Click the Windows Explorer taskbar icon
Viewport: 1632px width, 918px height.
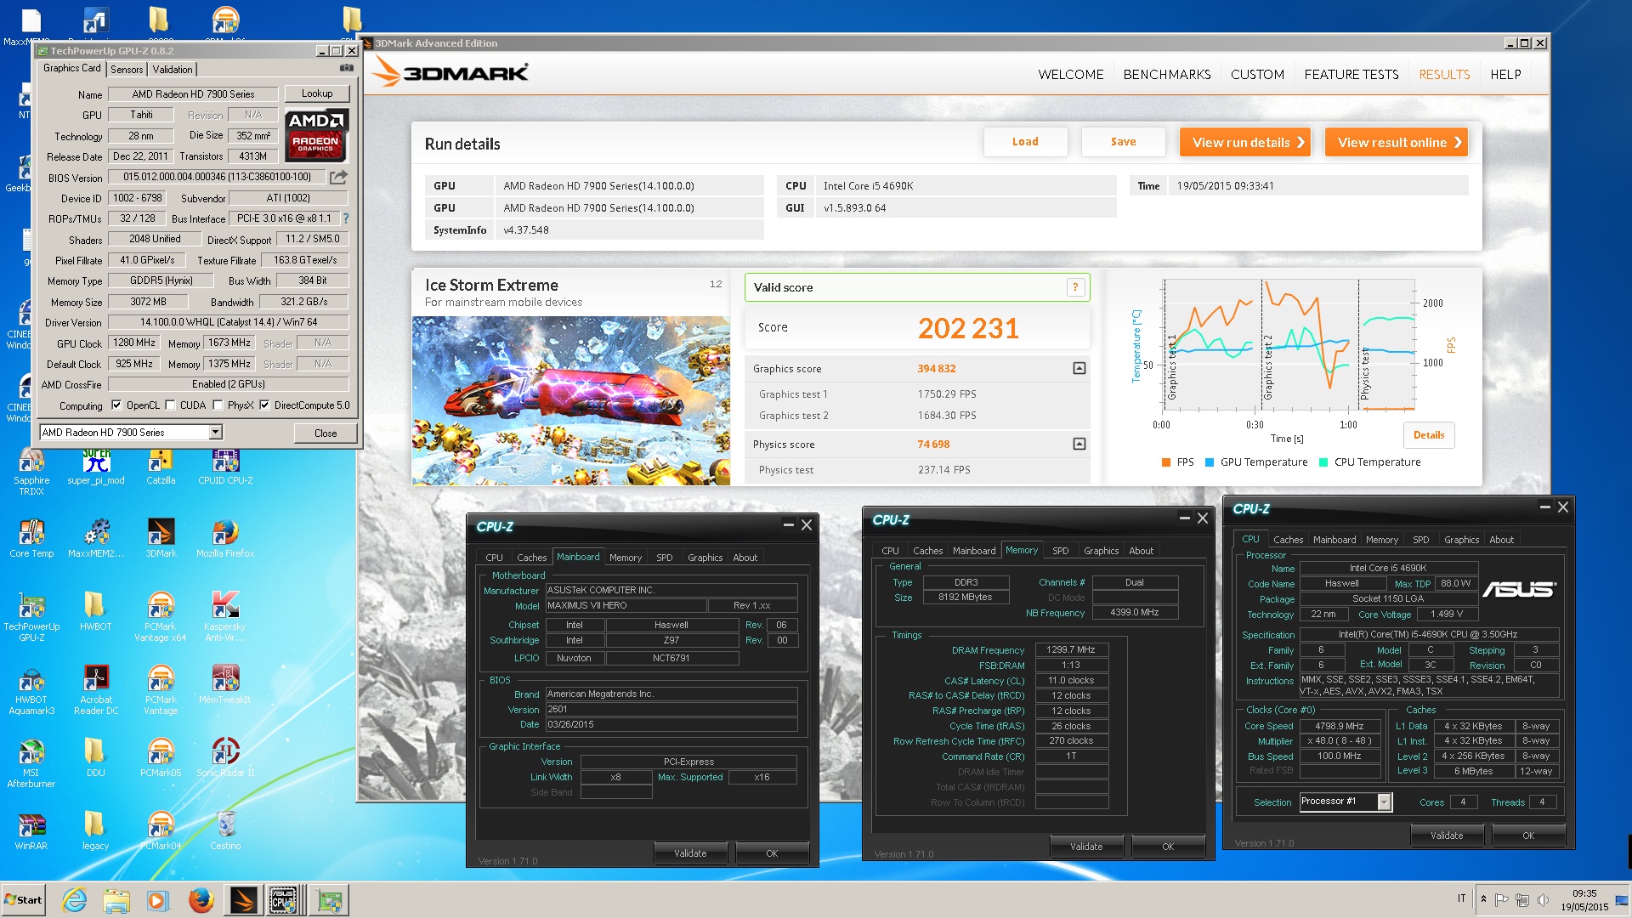point(116,900)
